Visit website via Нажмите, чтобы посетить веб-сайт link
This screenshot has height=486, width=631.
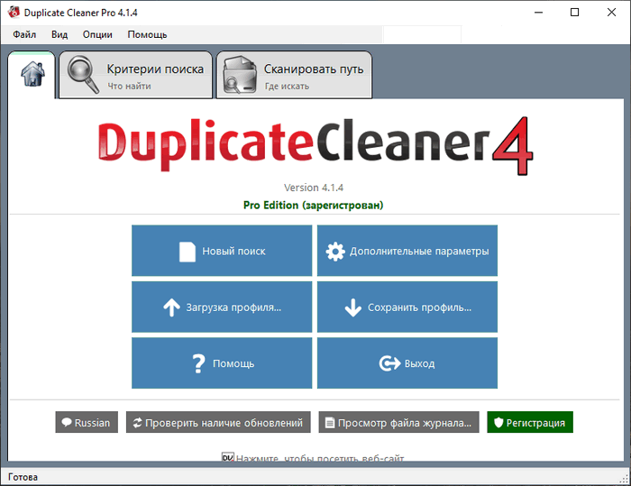point(313,458)
